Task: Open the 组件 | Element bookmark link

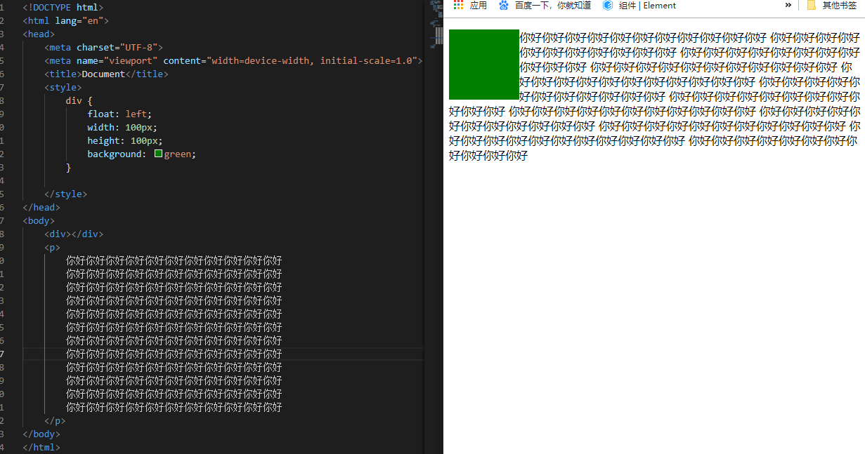Action: pos(647,6)
